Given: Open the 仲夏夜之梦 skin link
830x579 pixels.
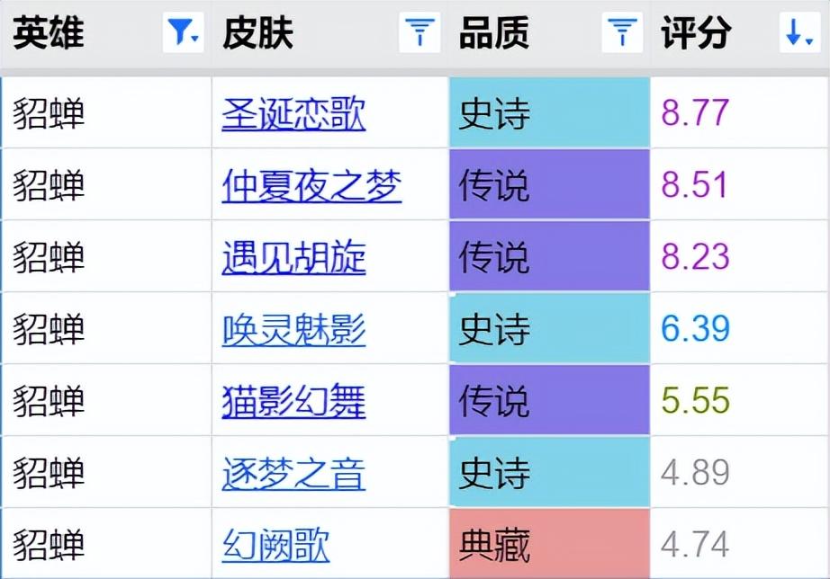Looking at the screenshot, I should (x=311, y=185).
